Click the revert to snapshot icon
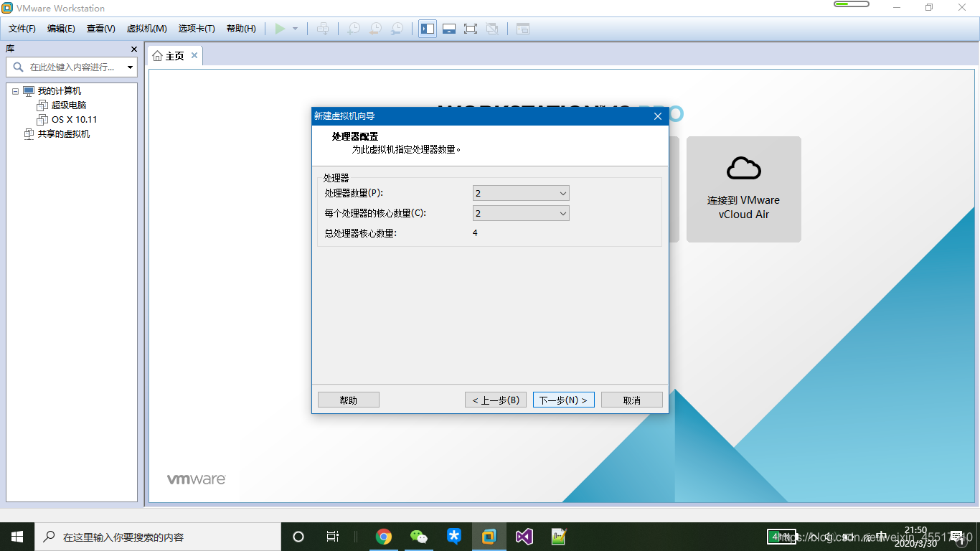Viewport: 980px width, 551px height. tap(375, 29)
